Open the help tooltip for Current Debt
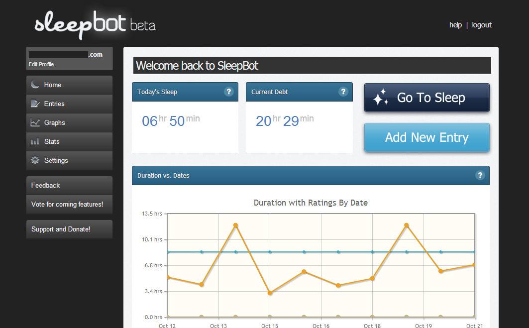 click(343, 92)
